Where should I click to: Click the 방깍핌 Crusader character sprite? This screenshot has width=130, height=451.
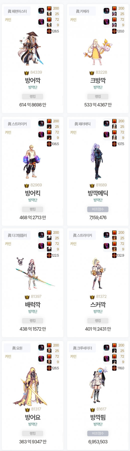98,386
